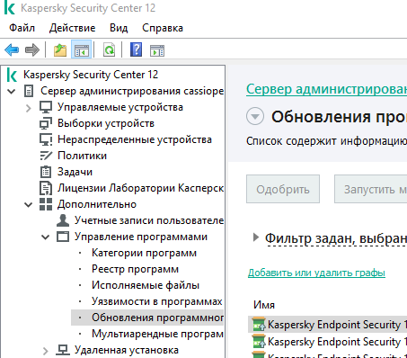Click the Refresh toolbar icon
This screenshot has height=358, width=407.
click(109, 49)
